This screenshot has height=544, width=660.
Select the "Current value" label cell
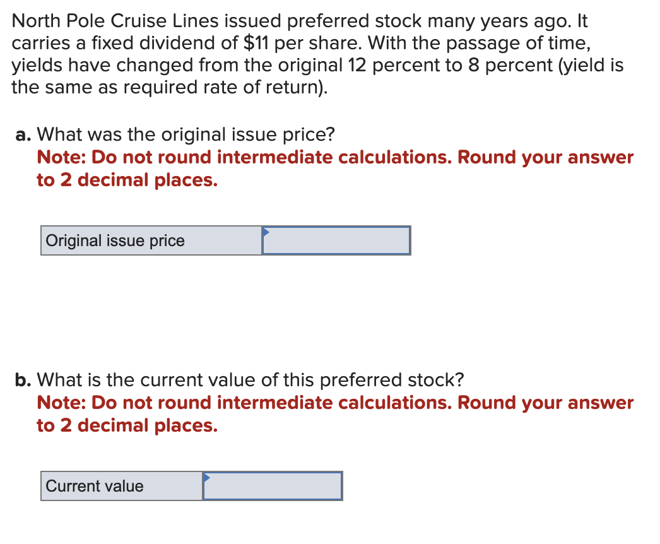point(122,486)
